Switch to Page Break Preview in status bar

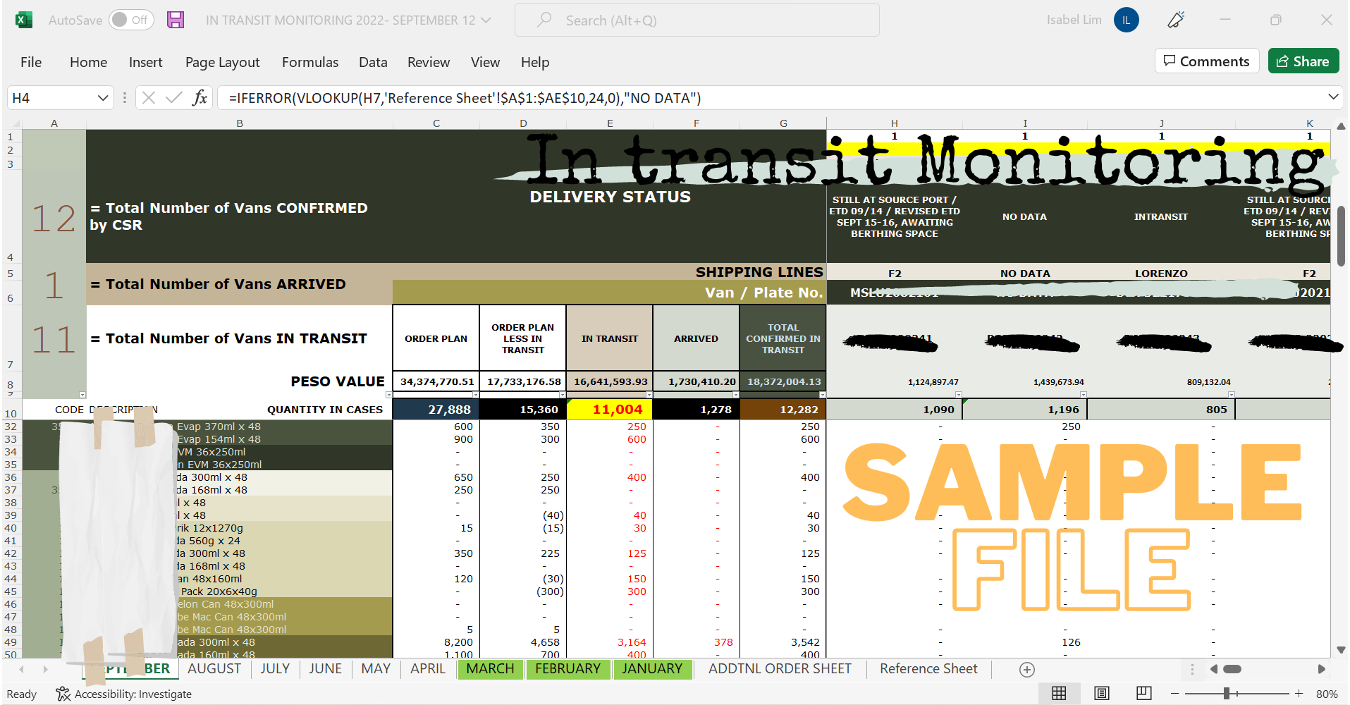(1144, 694)
